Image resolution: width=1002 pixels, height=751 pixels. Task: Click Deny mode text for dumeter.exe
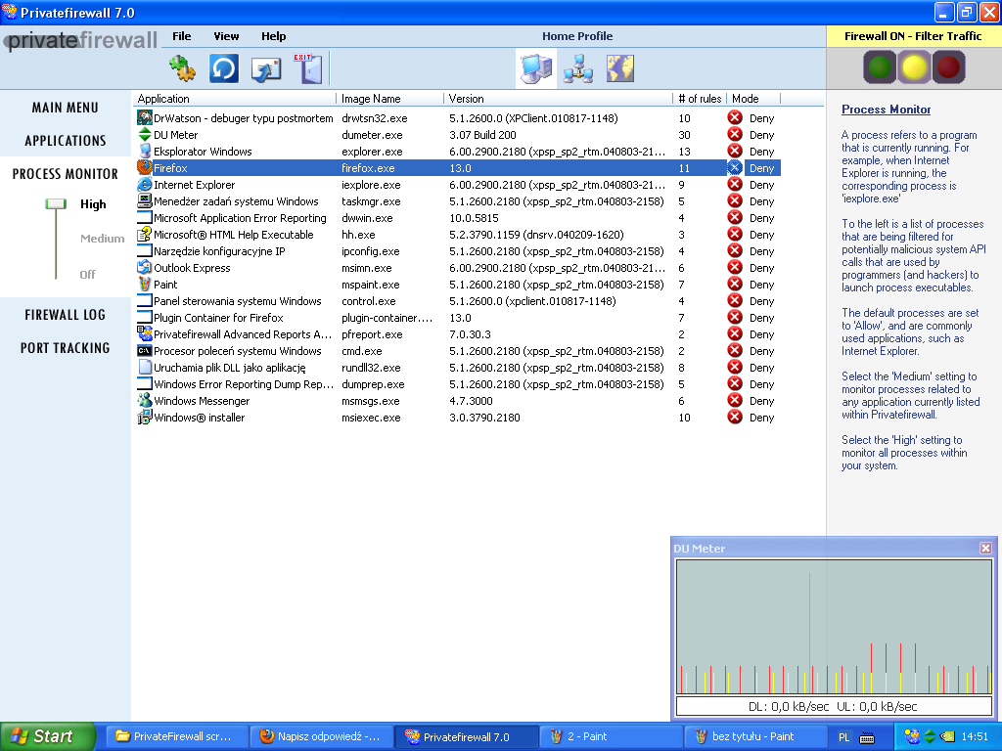761,135
